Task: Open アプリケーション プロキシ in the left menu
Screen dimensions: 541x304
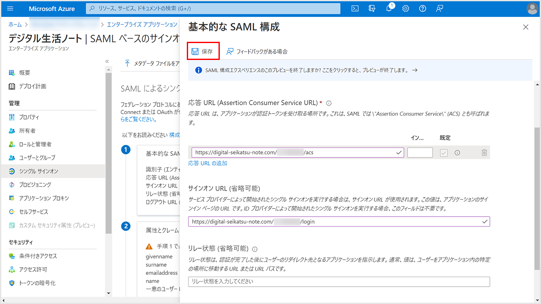Action: click(x=44, y=198)
